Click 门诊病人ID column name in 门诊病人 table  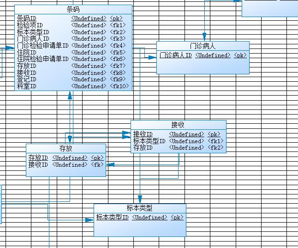point(176,55)
